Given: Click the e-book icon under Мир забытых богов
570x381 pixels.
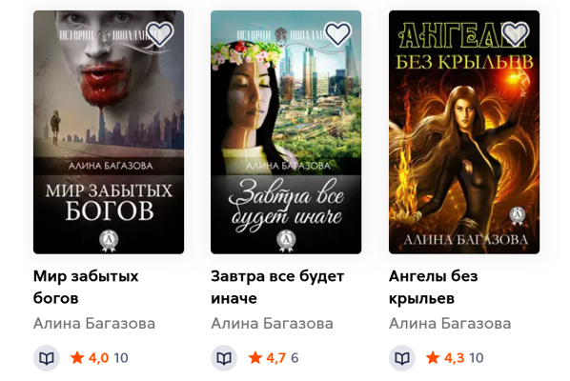Looking at the screenshot, I should click(x=47, y=358).
